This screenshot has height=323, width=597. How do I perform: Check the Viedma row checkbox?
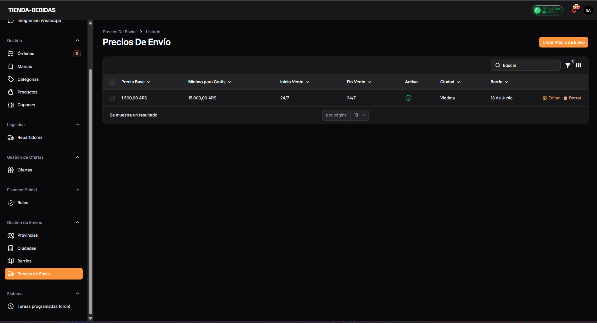(112, 98)
